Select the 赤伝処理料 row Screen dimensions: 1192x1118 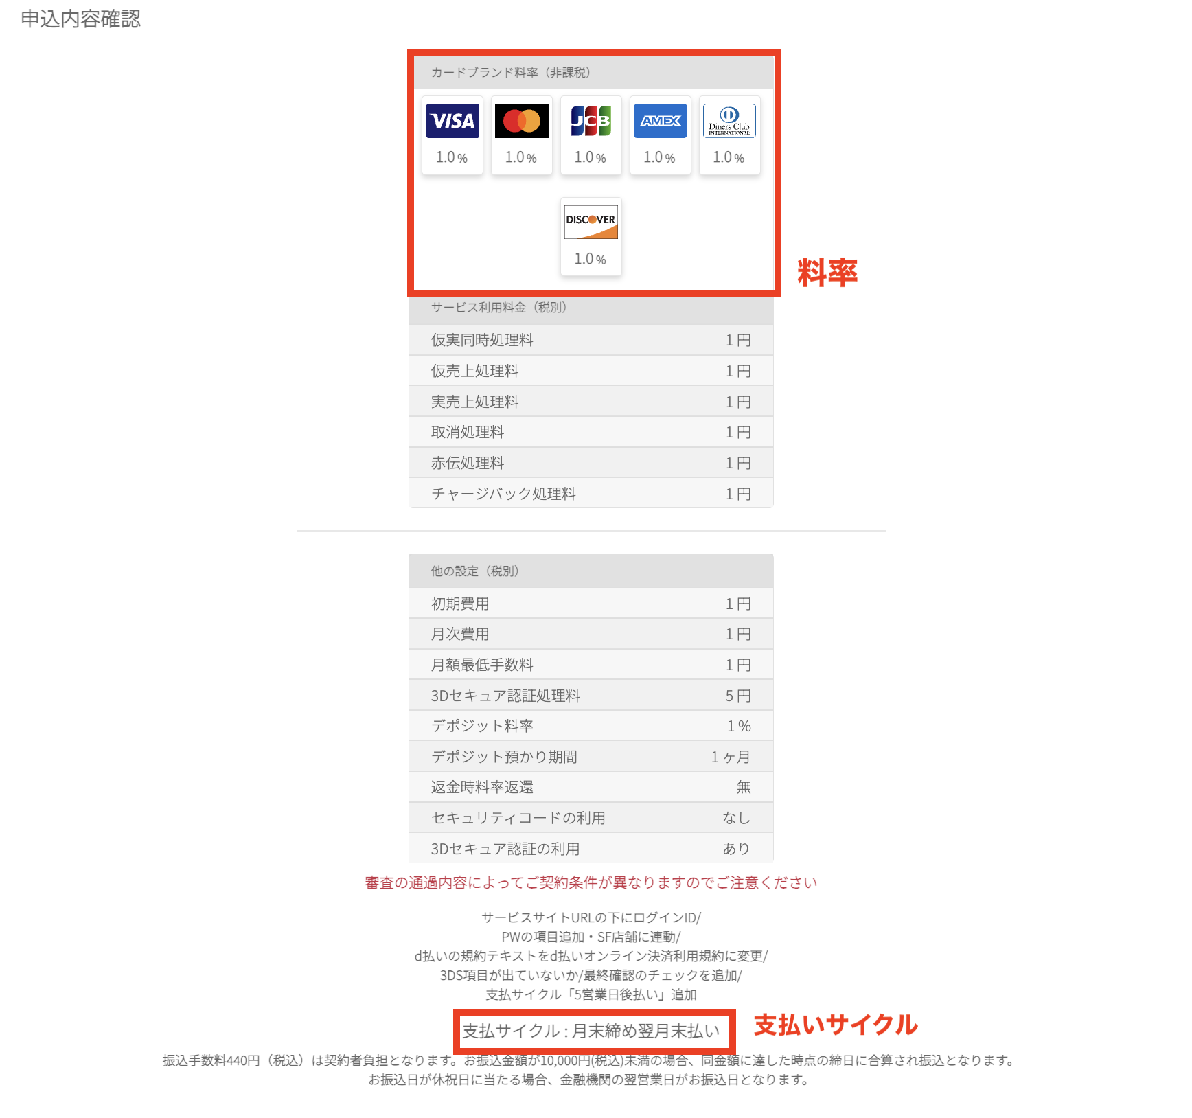coord(591,463)
